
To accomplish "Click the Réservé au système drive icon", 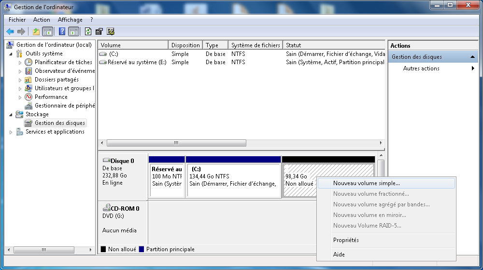I will coord(103,62).
